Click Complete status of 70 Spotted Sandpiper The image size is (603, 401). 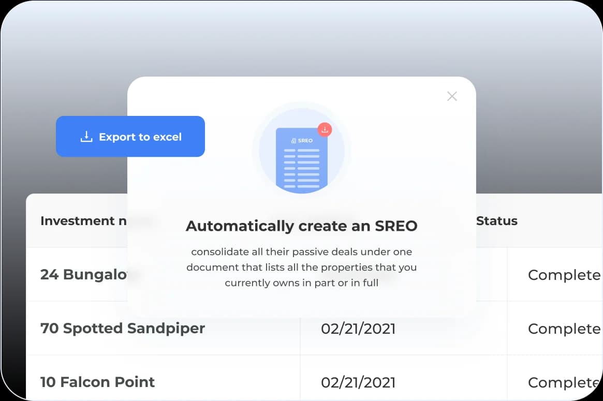564,329
